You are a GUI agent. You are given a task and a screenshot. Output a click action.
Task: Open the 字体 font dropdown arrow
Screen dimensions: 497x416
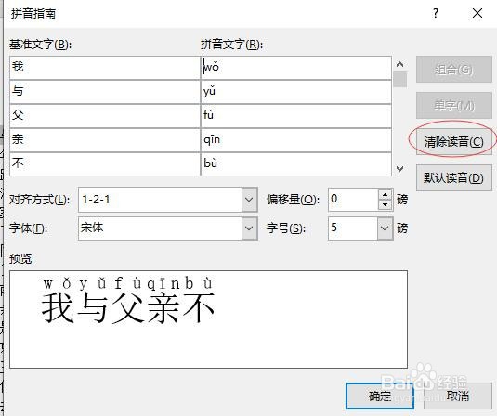coord(250,228)
